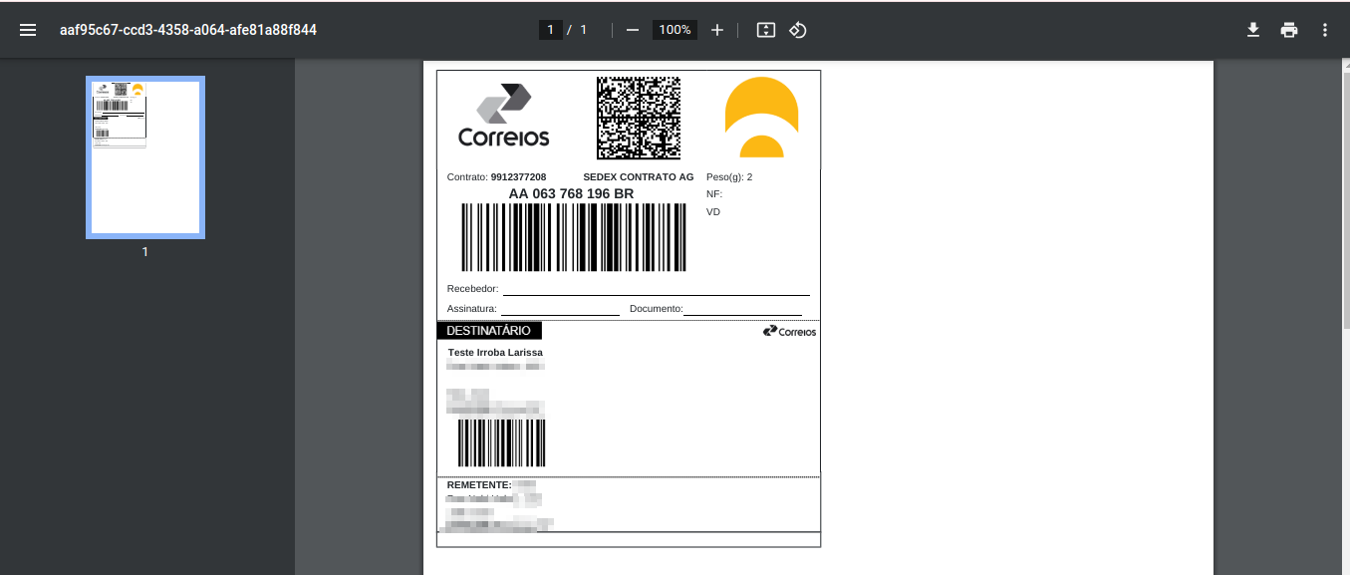Screen dimensions: 1350x575
Task: Click the VD label
Action: [x=713, y=212]
